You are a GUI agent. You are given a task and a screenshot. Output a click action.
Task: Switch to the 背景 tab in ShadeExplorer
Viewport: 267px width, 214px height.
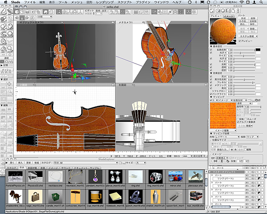click(x=43, y=168)
